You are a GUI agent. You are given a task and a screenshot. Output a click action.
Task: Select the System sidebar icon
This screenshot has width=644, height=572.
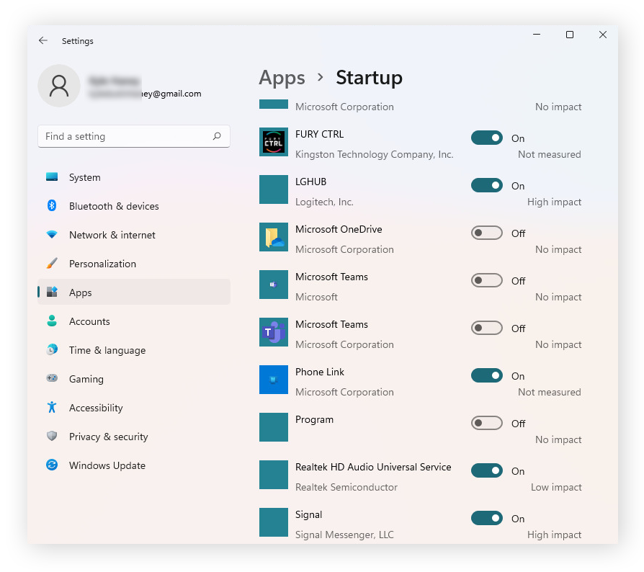tap(52, 176)
